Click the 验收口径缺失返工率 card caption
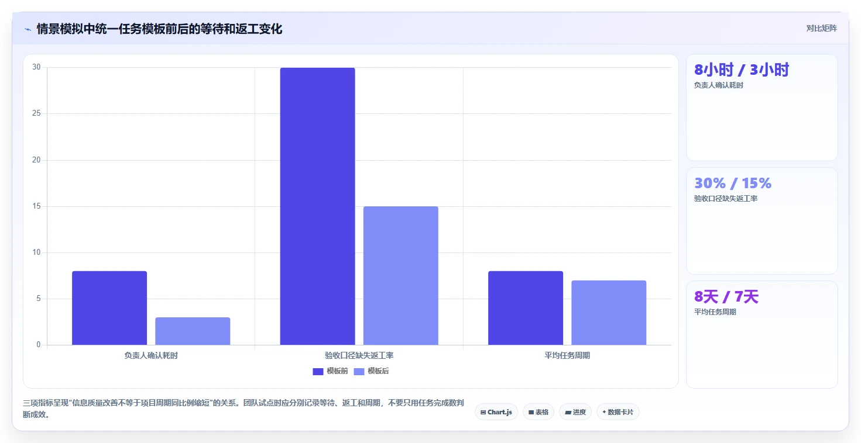The image size is (861, 443). (x=726, y=199)
